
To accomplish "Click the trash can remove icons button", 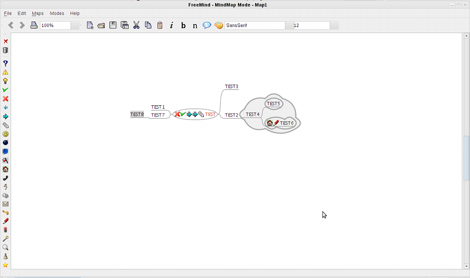I will pos(5,51).
